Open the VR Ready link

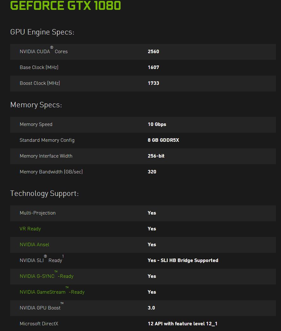tap(30, 229)
